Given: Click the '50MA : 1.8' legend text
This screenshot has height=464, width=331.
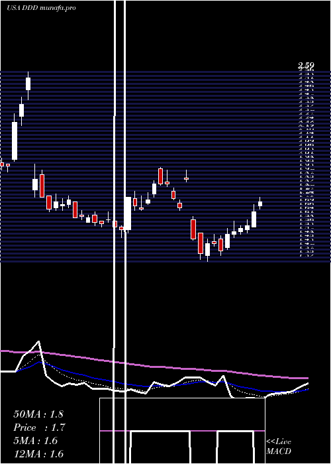Looking at the screenshot, I should [38, 414].
